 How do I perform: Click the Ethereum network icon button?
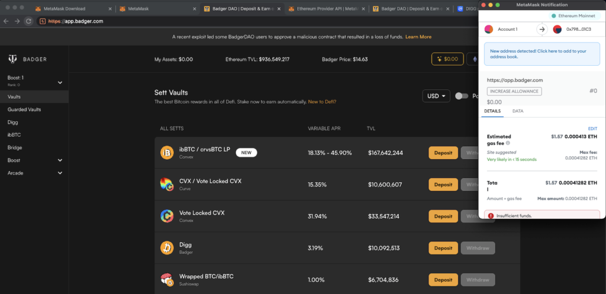[473, 59]
